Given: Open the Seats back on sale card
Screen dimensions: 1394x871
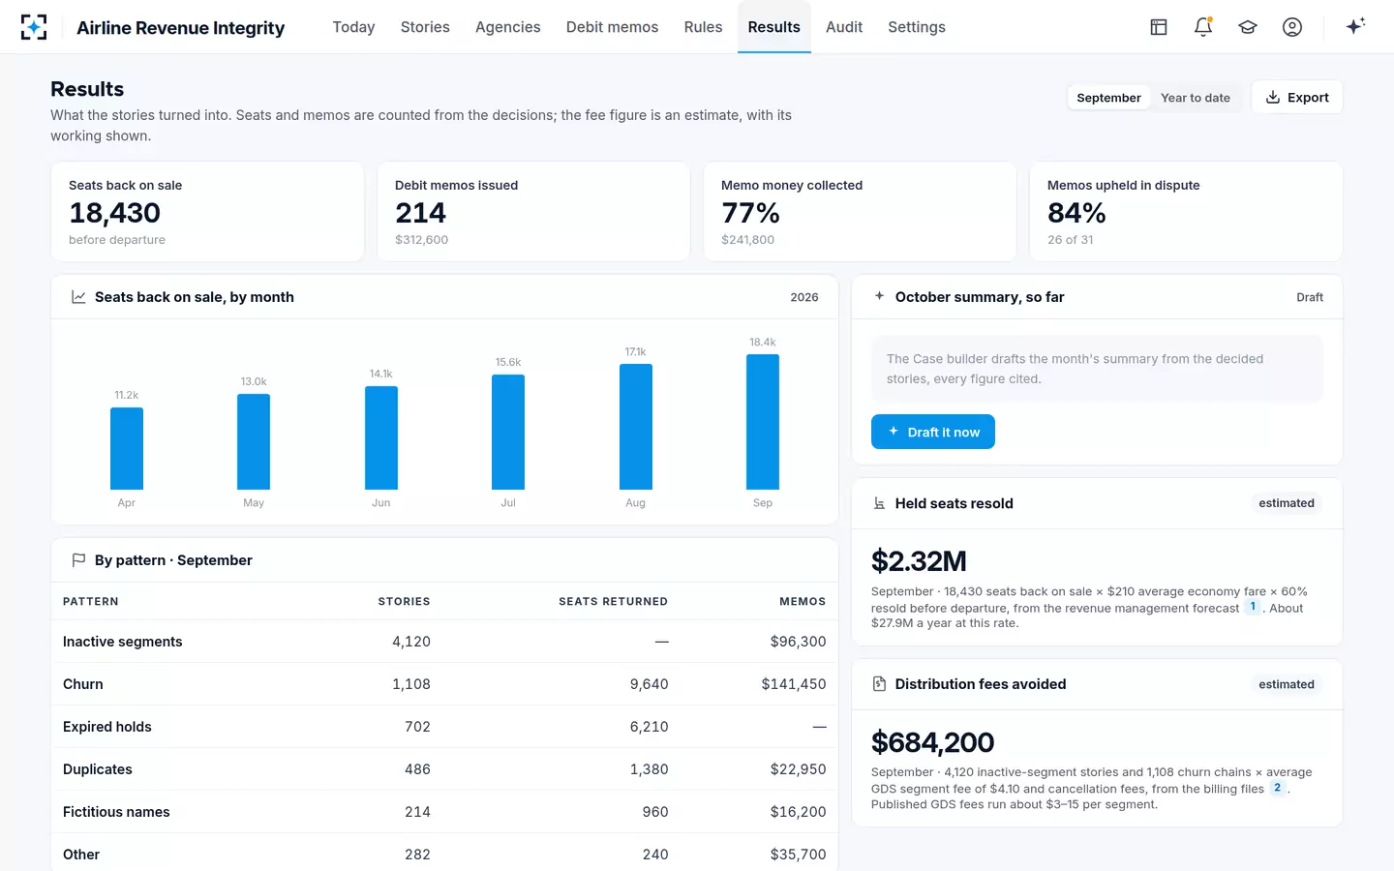Looking at the screenshot, I should 207,211.
